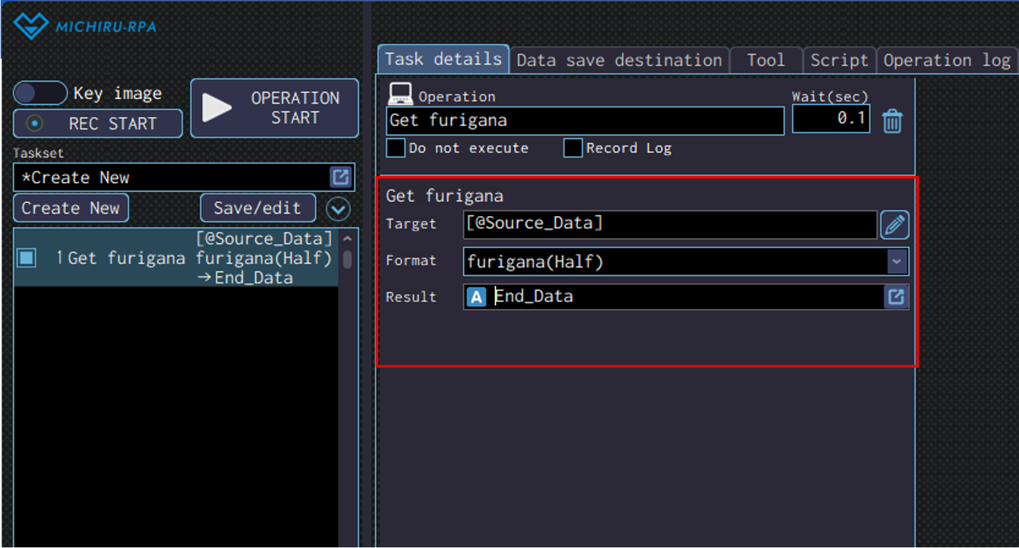Expand the circled chevron next to Save/edit

(338, 208)
